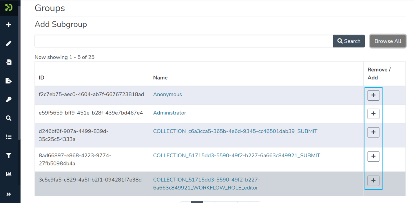This screenshot has height=203, width=414.
Task: Focus the subgroup search text field
Action: (184, 41)
